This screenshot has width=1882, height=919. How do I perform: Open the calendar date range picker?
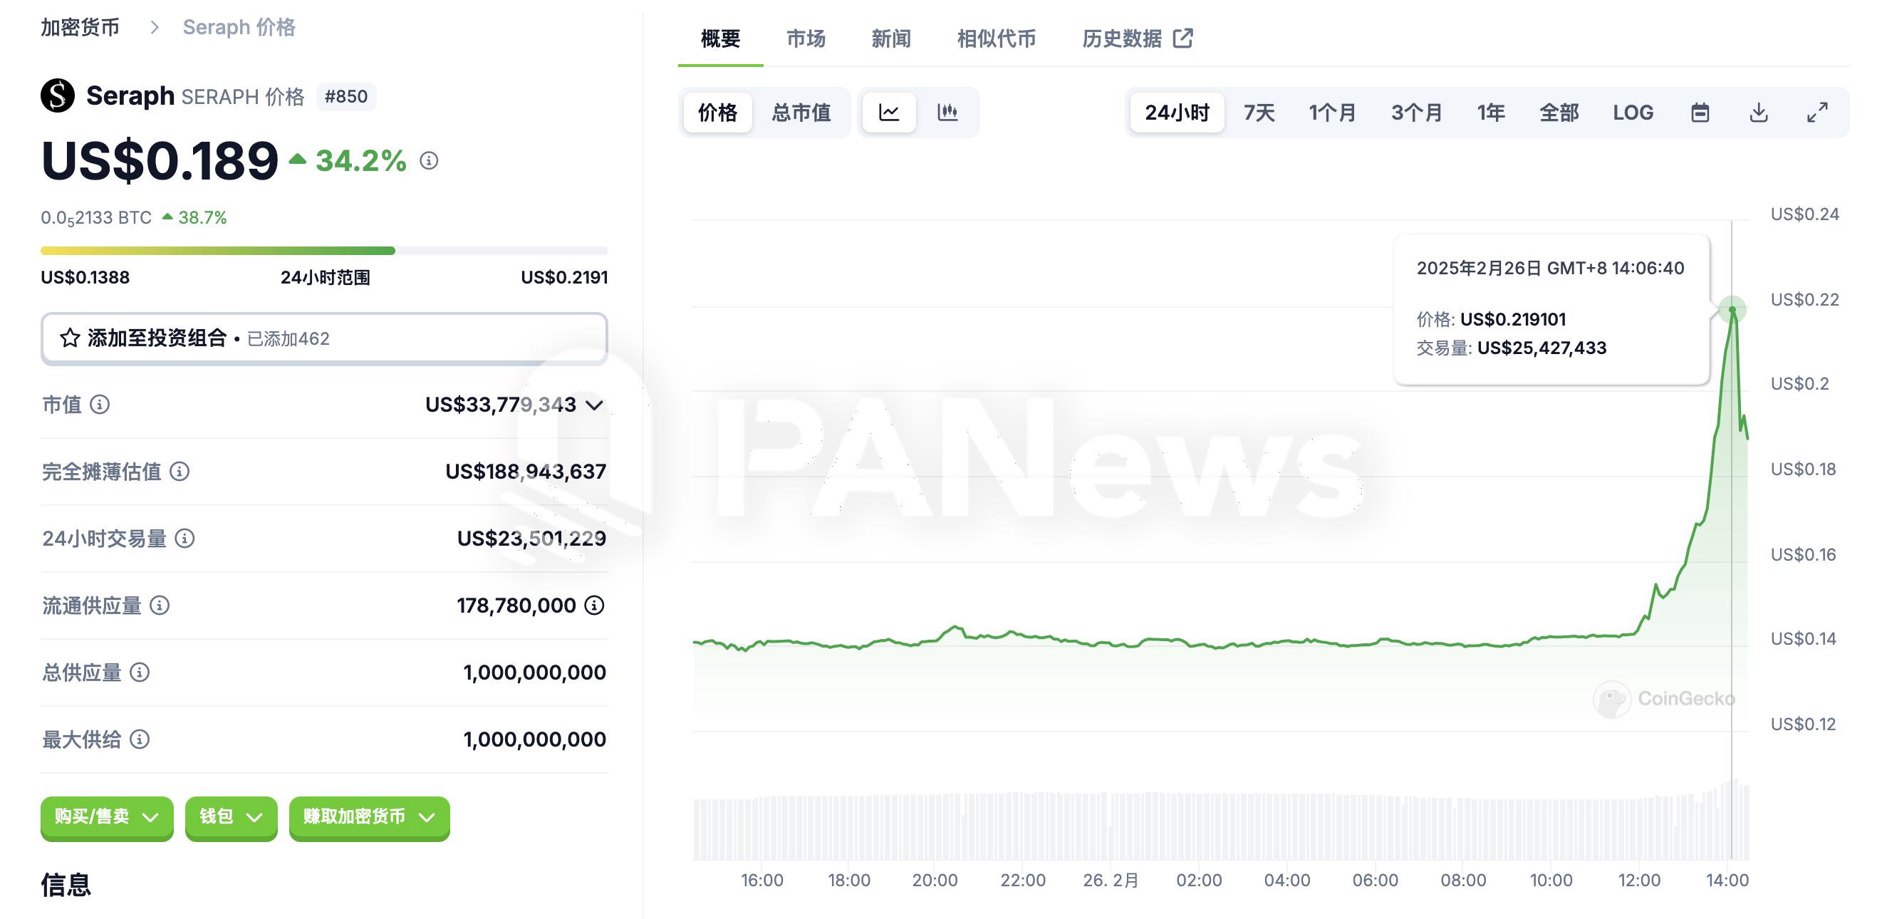click(1700, 113)
